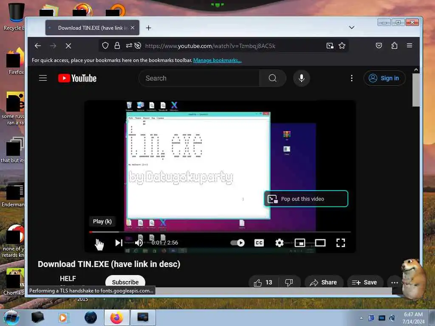Show hidden system tray icons arrow
This screenshot has width=435, height=326.
click(361, 318)
